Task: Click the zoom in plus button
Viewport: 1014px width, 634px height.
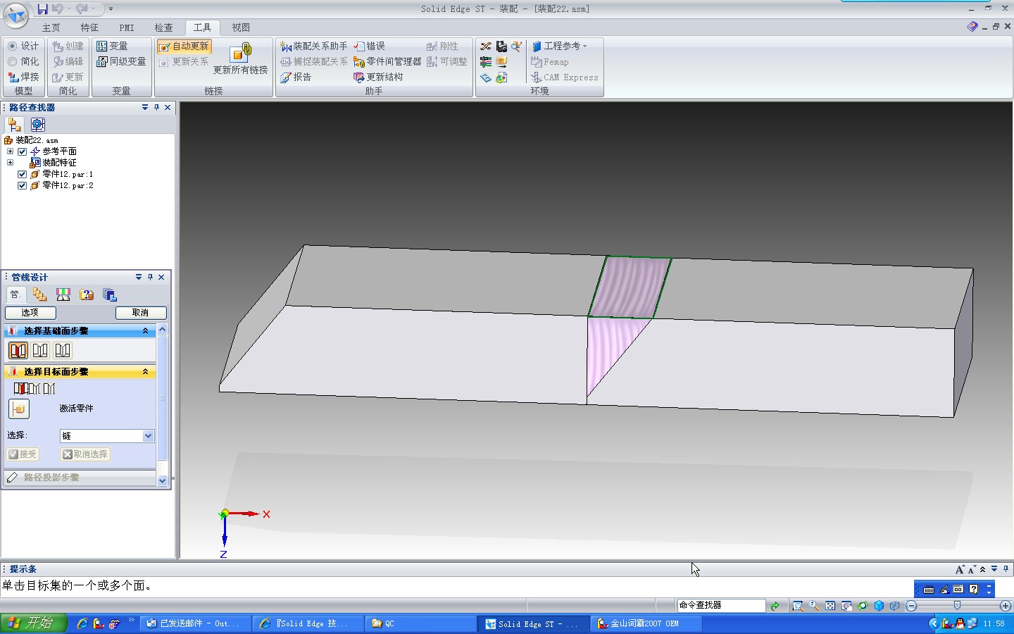Action: (x=1006, y=606)
